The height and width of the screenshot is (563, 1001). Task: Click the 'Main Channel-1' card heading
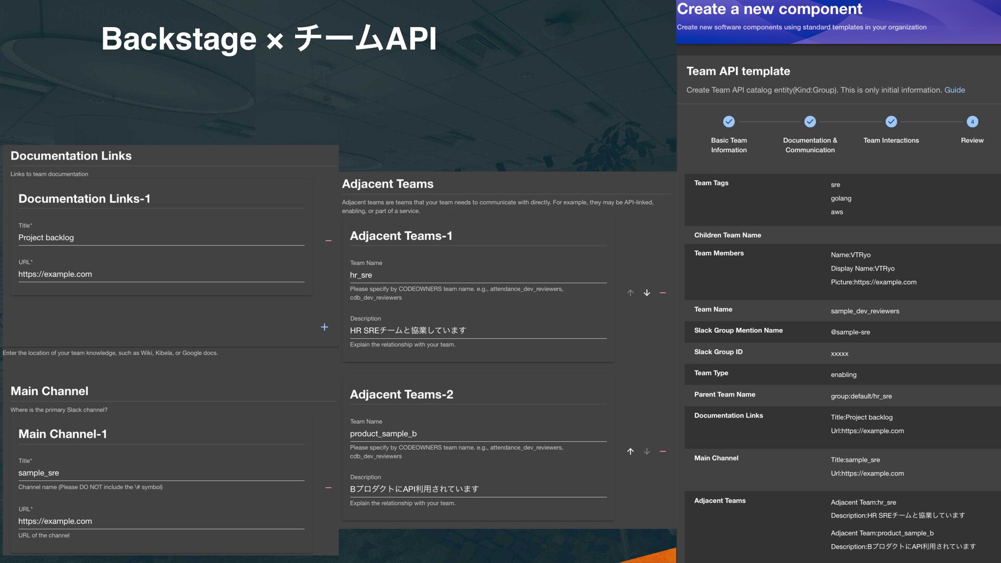(x=63, y=434)
